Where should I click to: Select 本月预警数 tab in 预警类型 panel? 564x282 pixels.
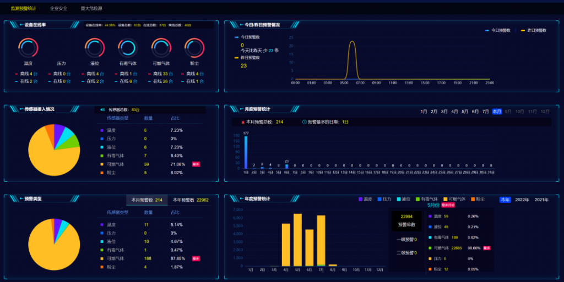(x=147, y=200)
